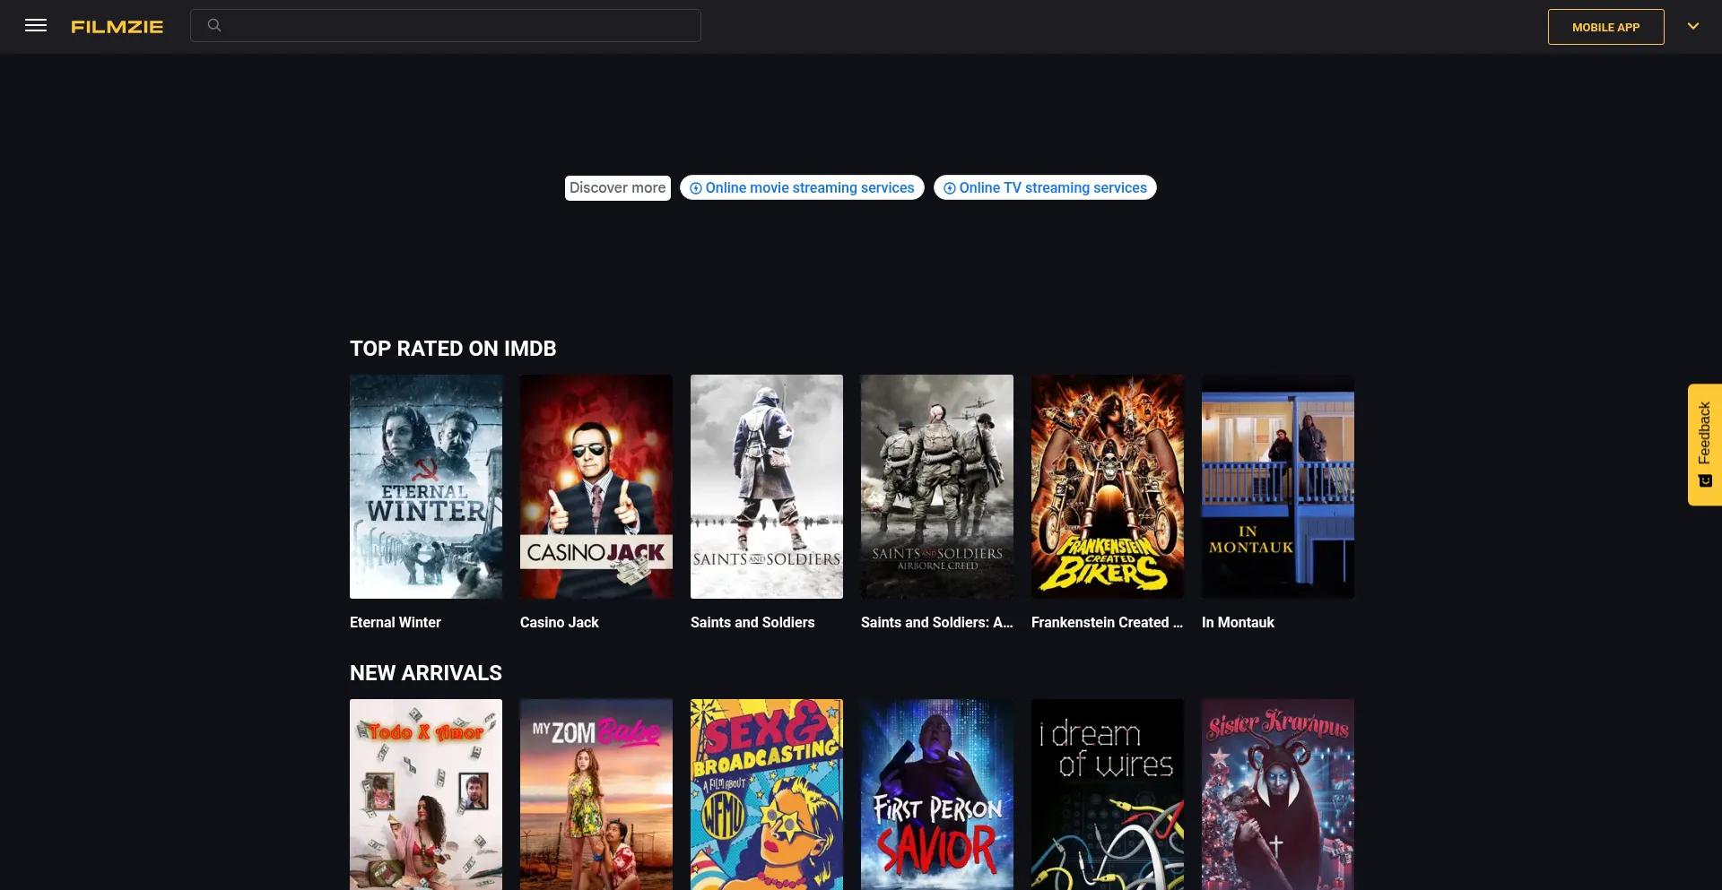Open the Sister Krampus poster in New Arrivals
Image resolution: width=1722 pixels, height=890 pixels.
(1277, 794)
